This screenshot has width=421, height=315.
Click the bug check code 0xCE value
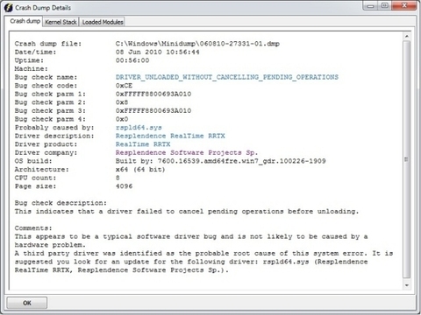(124, 86)
